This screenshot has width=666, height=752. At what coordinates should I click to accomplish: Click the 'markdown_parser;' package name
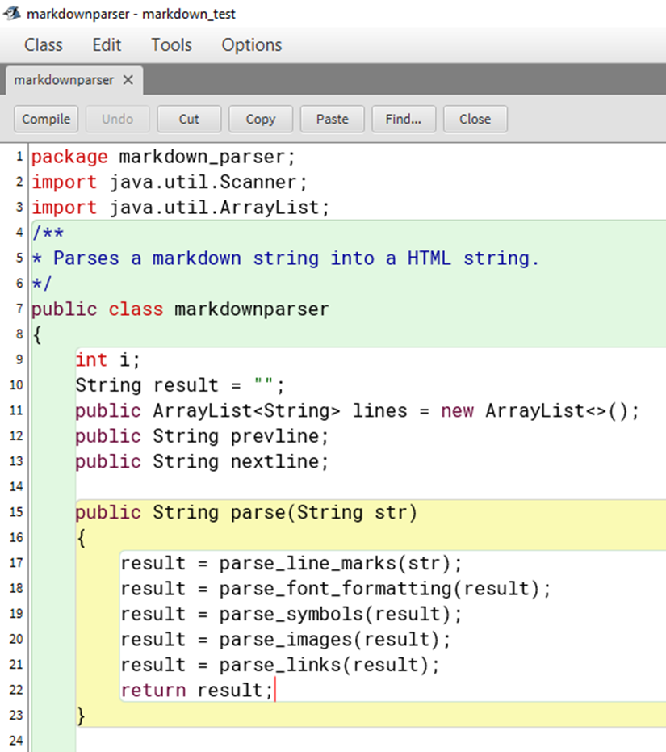207,158
